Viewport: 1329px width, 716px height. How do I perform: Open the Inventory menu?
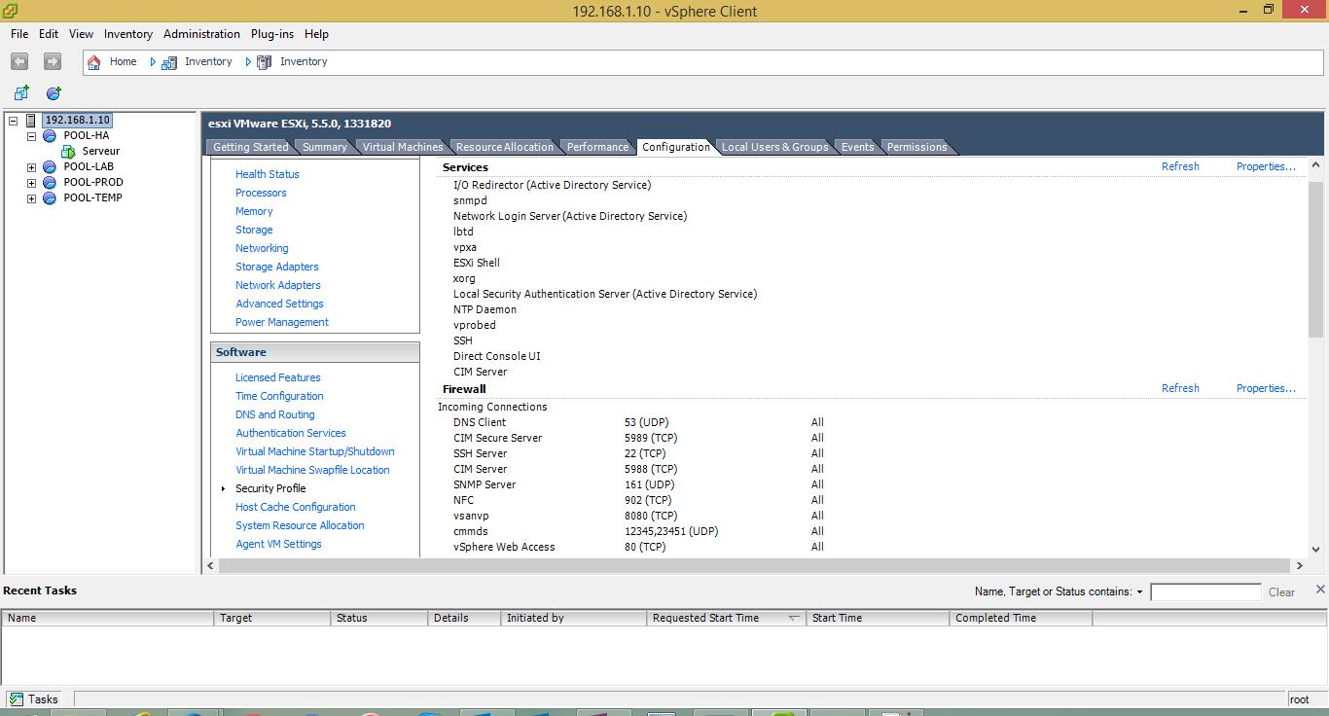pos(128,33)
